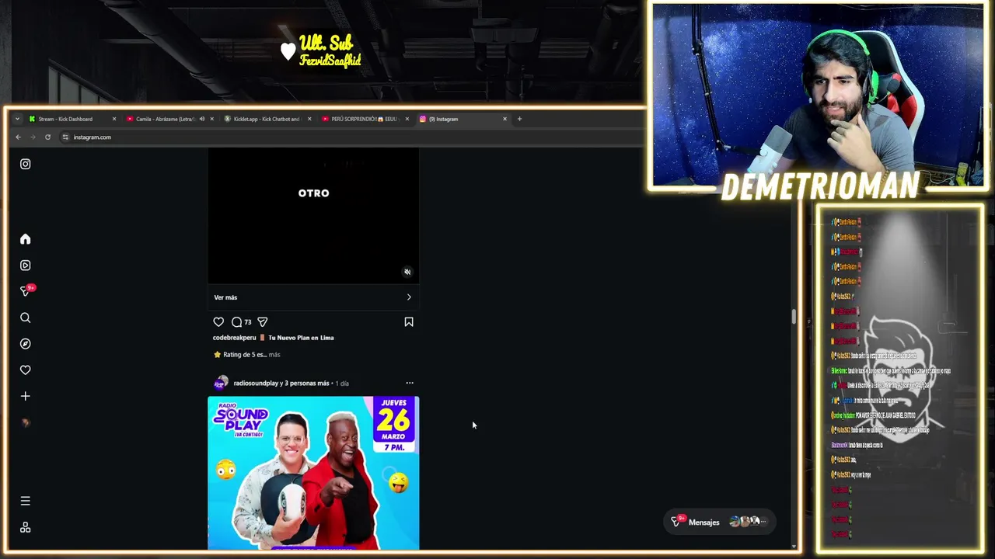Click the 1 día timestamp

coord(342,384)
